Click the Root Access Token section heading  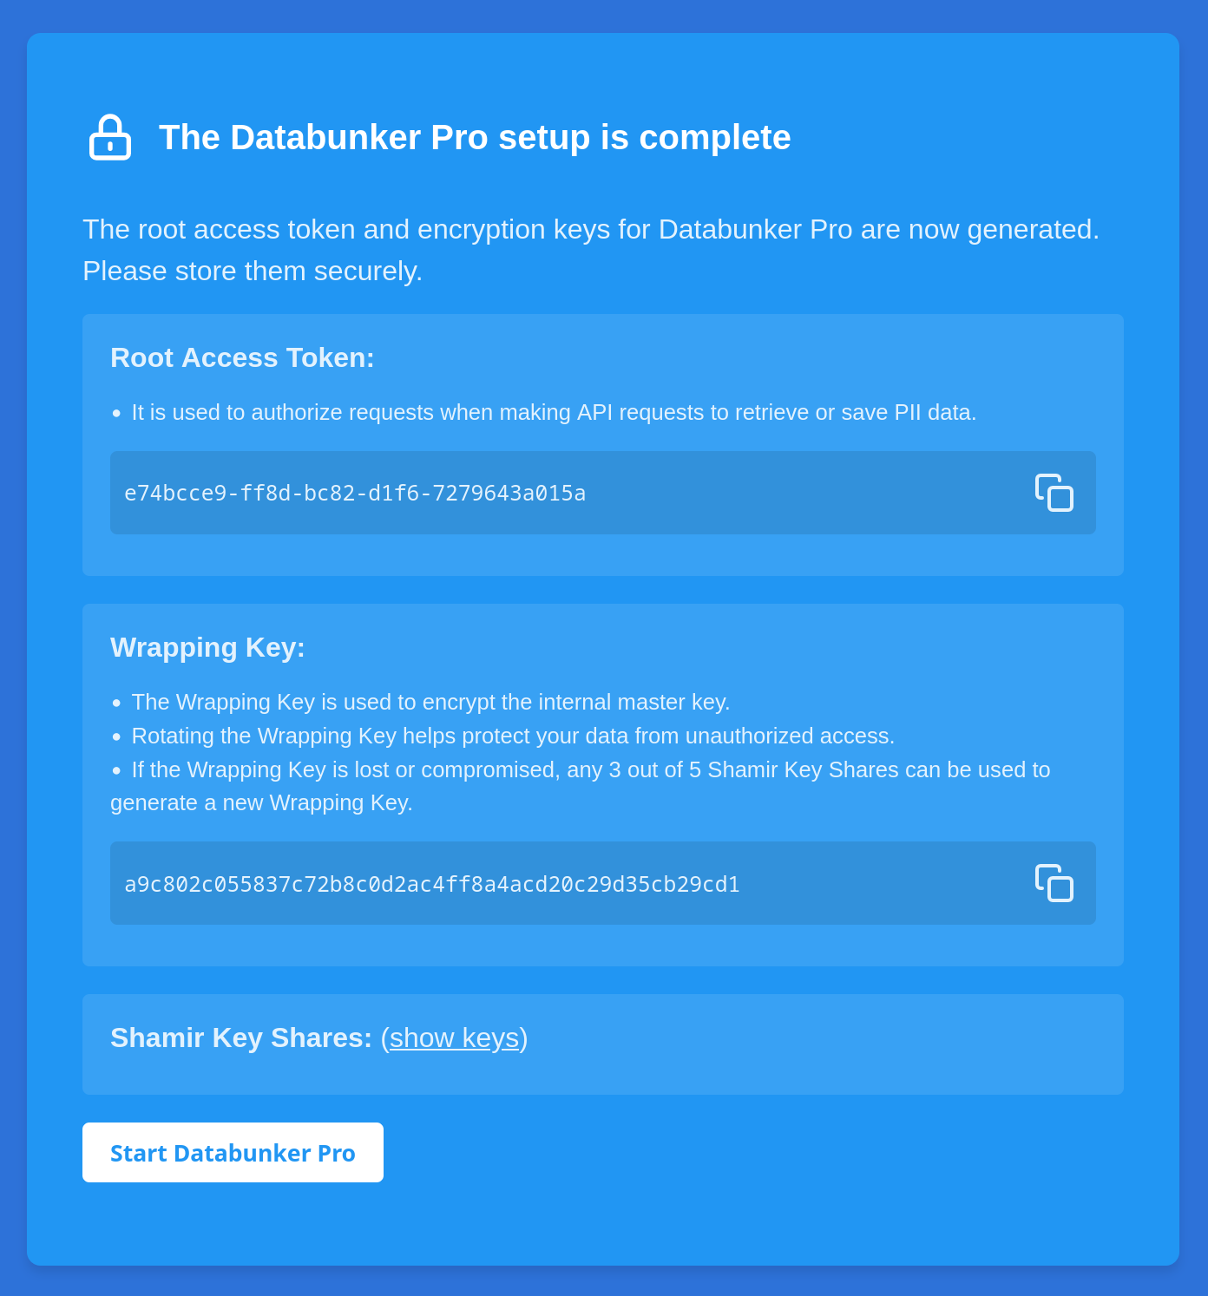(x=242, y=357)
